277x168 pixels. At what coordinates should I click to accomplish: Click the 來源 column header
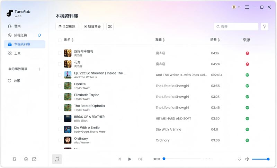pos(246,40)
